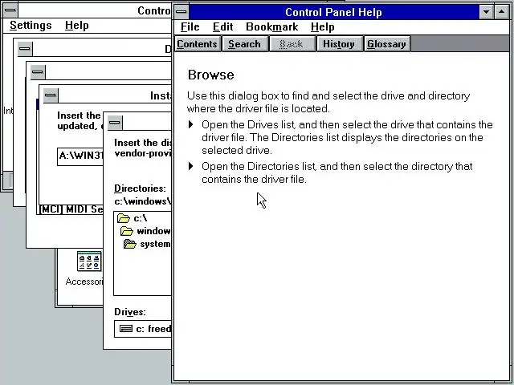Click the Browse heading in help text
Screen dimensions: 514x385
point(210,75)
